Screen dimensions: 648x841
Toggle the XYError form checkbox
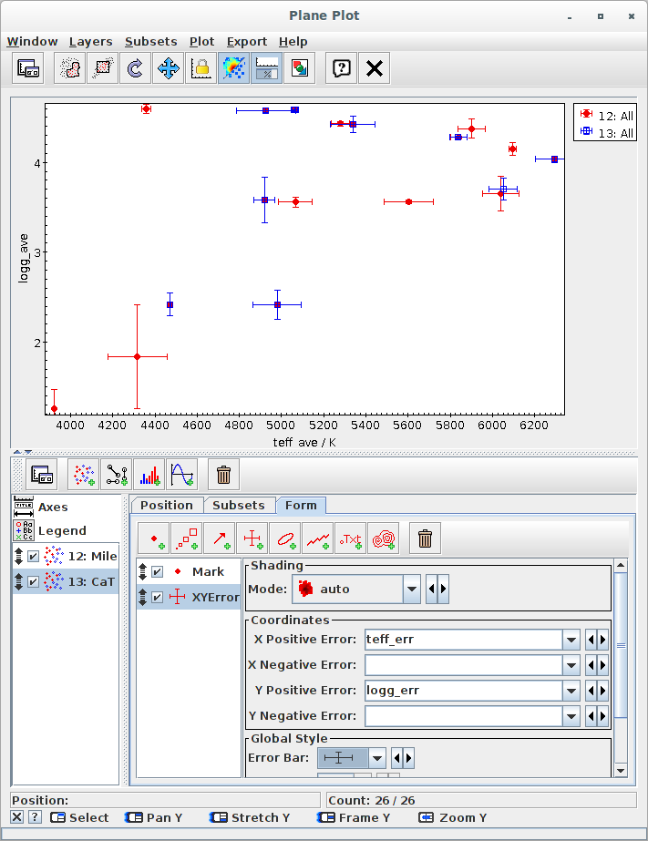click(157, 597)
